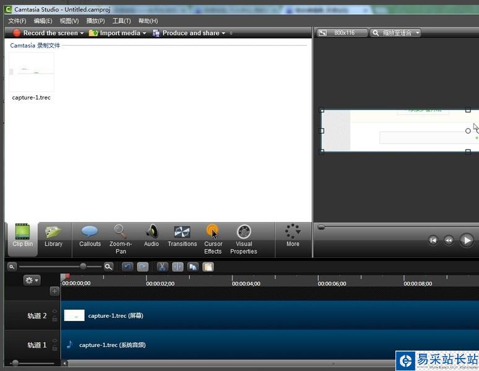This screenshot has height=371, width=479.
Task: Open Visual Properties panel
Action: (243, 239)
